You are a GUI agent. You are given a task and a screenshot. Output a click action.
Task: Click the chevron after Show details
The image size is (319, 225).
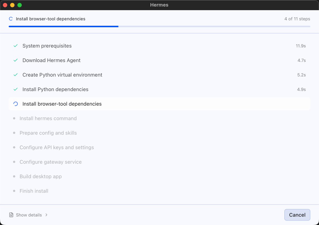(46, 215)
